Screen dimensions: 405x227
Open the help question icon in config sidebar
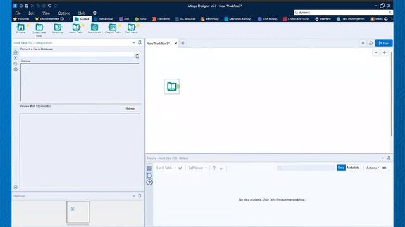[15, 69]
